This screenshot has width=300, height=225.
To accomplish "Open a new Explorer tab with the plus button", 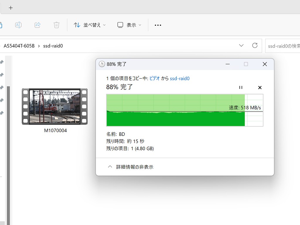I will 11,8.
